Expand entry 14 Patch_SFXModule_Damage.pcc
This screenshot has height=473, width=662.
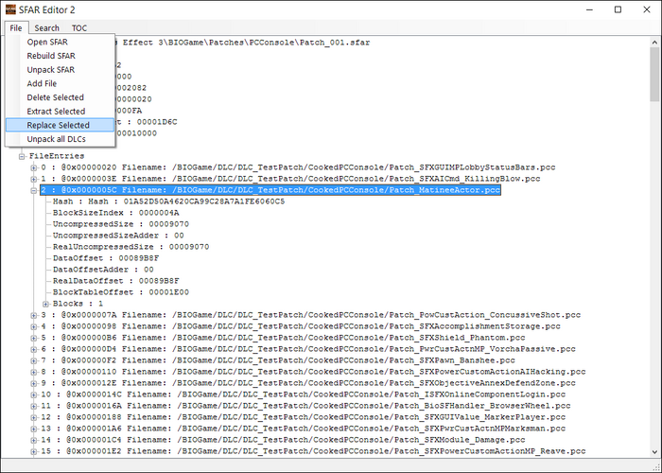coord(34,441)
